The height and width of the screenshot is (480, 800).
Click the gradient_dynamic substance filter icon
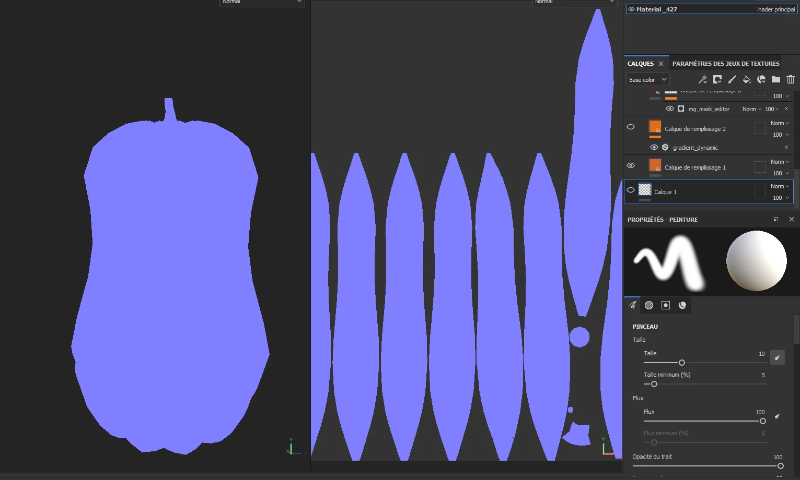[x=665, y=147]
